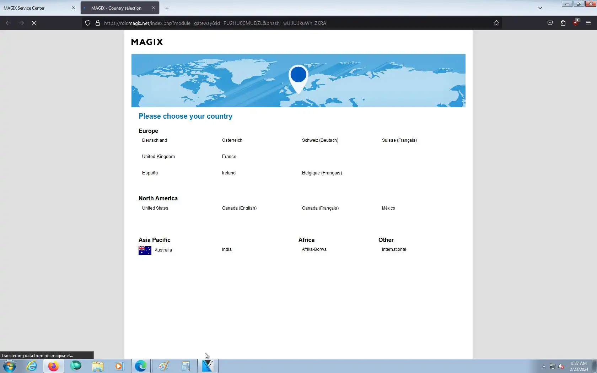Image resolution: width=597 pixels, height=373 pixels.
Task: Open the green swirl app on taskbar
Action: point(76,366)
